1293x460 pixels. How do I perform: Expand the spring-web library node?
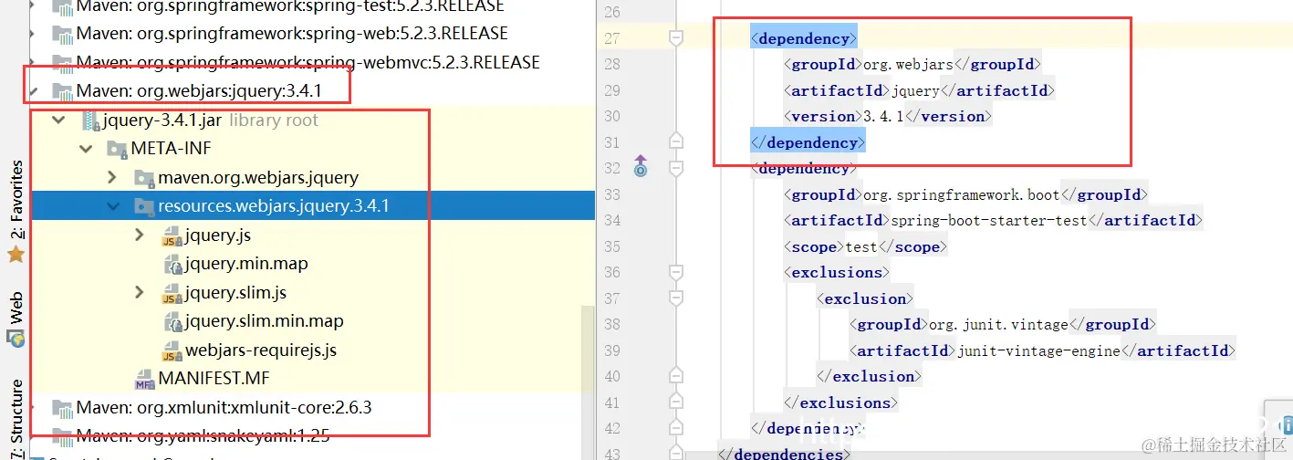pos(33,34)
